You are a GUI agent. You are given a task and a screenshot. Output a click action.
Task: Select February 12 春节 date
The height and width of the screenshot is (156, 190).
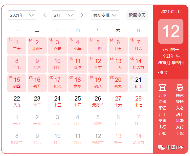click(x=98, y=64)
